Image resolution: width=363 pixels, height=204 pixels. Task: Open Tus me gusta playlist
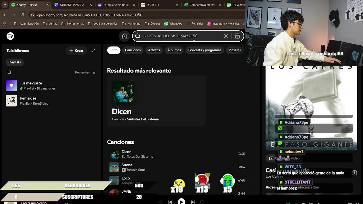[51, 86]
